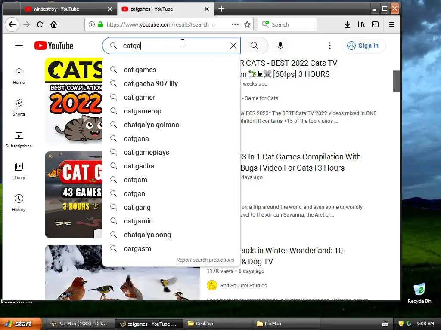Screen dimensions: 441x330
Task: Submit search with magnifier button
Action: coord(254,46)
